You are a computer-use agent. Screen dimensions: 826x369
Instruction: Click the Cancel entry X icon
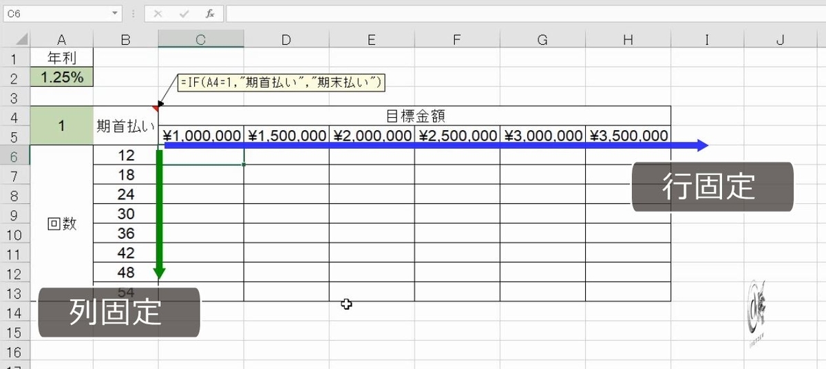pos(158,13)
